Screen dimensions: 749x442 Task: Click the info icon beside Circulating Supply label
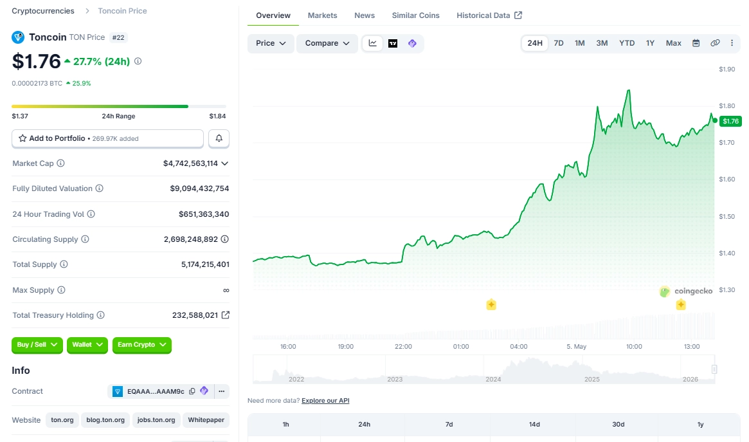tap(85, 239)
